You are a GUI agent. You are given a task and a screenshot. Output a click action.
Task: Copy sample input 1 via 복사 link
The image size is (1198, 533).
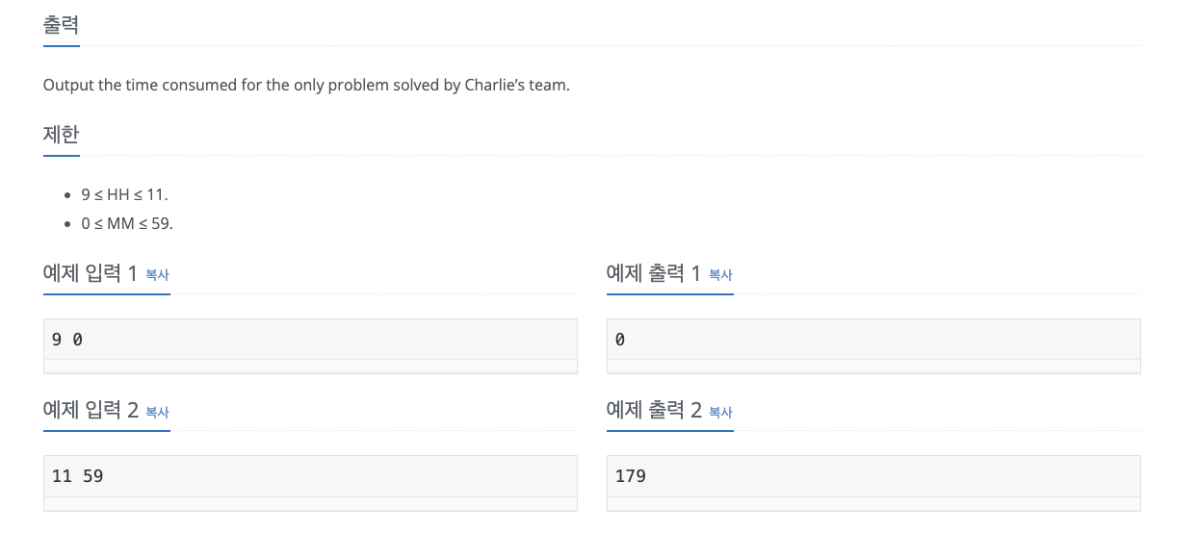tap(157, 274)
